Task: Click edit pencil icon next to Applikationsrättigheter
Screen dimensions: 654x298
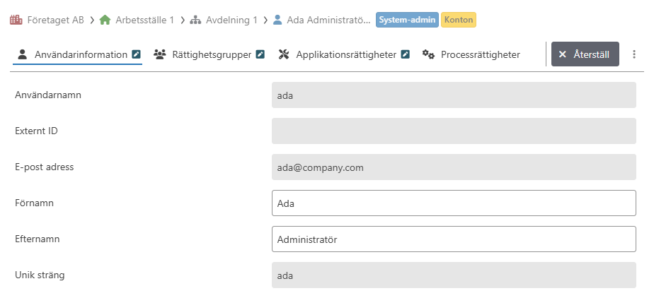Action: coord(406,54)
